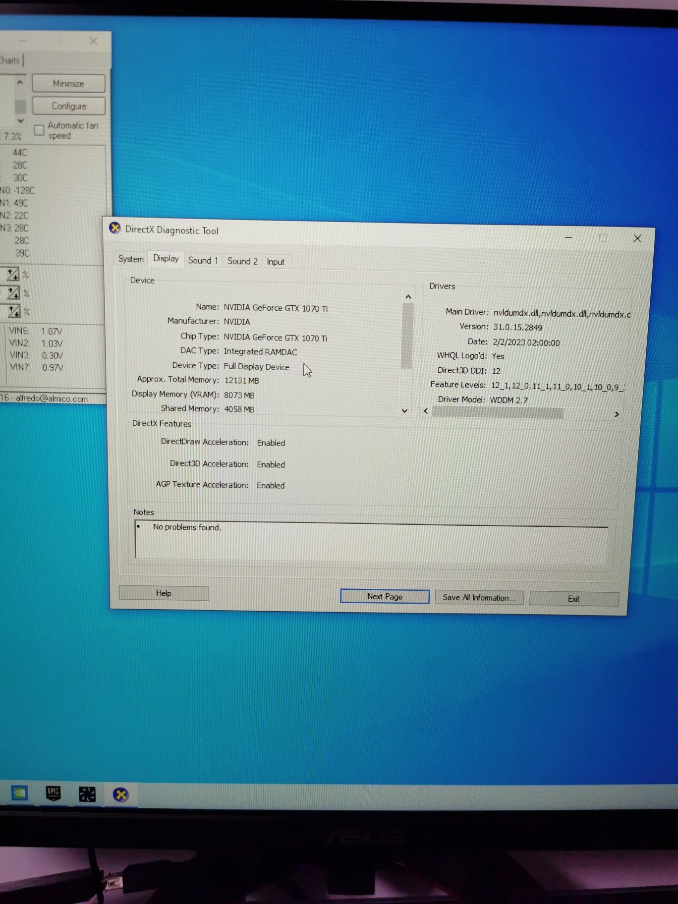
Task: Select the DirectX Diagnostic taskbar icon
Action: pos(120,795)
